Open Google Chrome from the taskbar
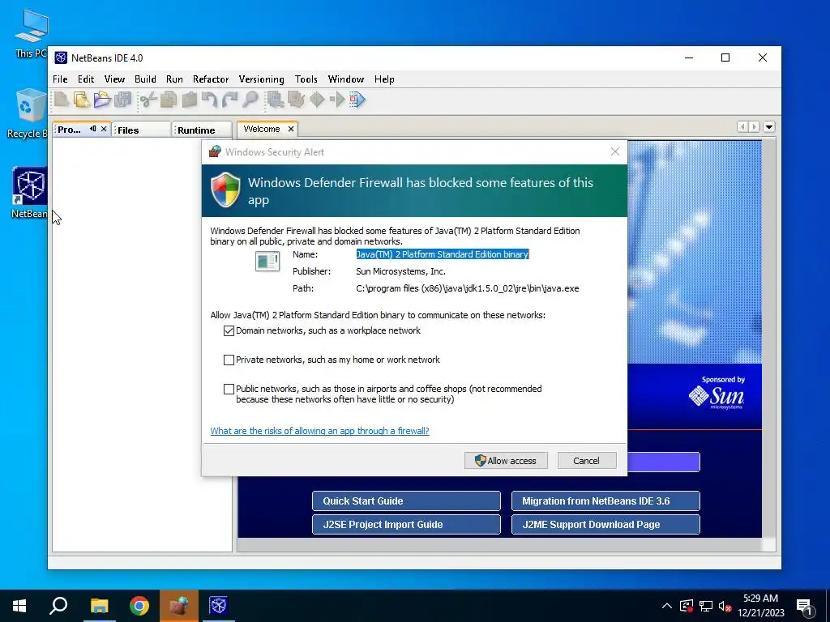Viewport: 830px width, 622px height. [139, 606]
